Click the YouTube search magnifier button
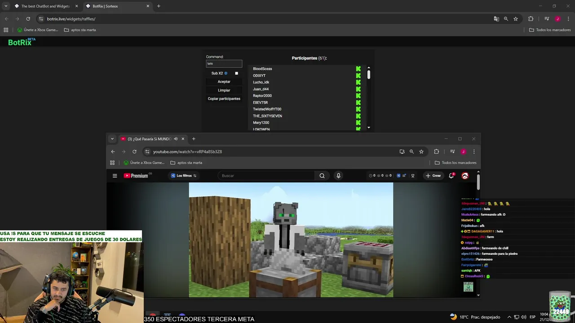The height and width of the screenshot is (323, 575). 322,176
